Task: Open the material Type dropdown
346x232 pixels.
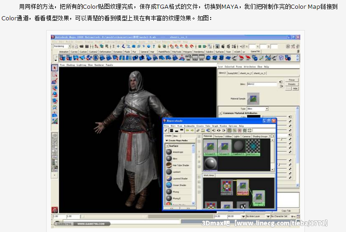Action: [x=257, y=109]
